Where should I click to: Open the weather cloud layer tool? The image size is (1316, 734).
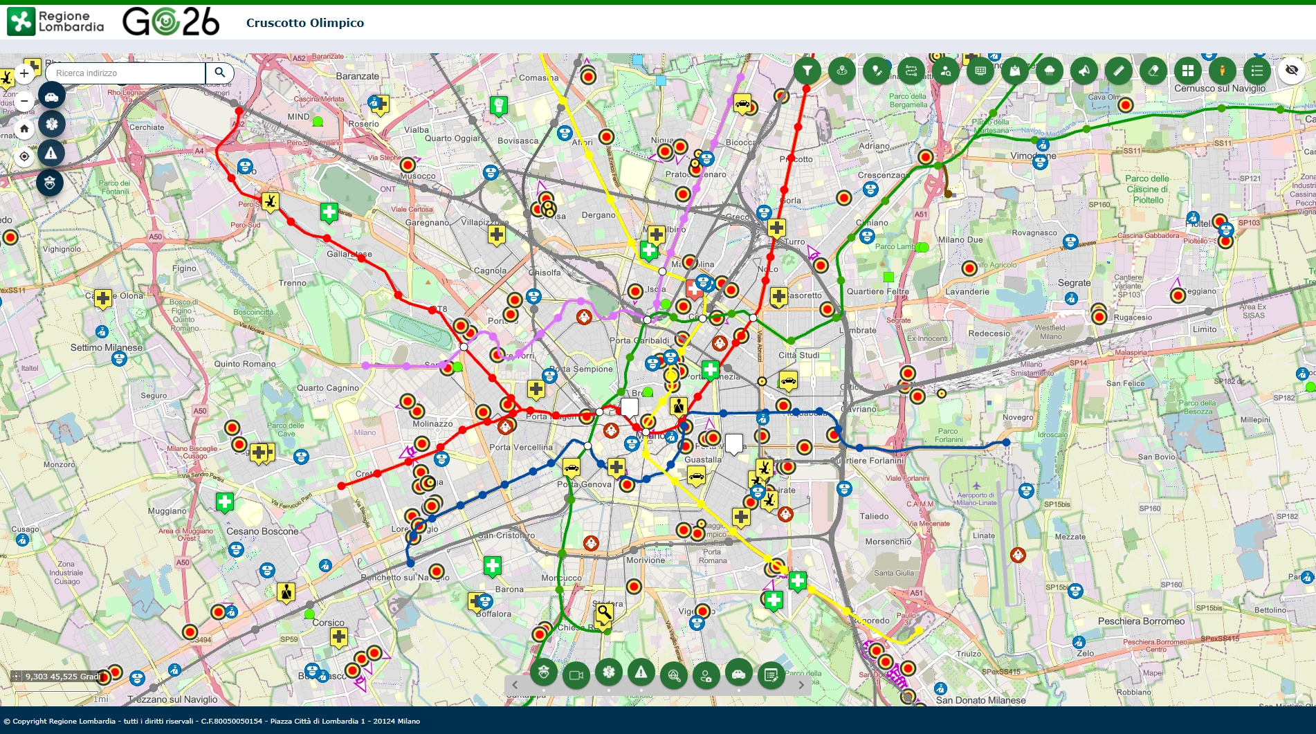pyautogui.click(x=1049, y=71)
